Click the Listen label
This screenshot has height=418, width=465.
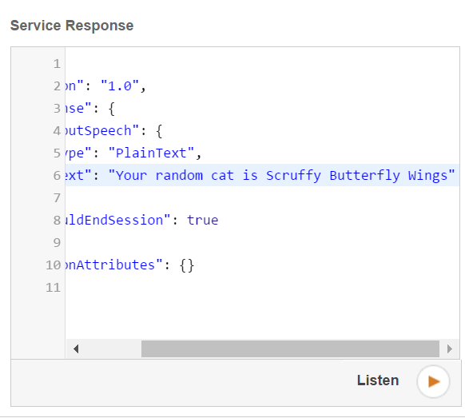point(378,380)
